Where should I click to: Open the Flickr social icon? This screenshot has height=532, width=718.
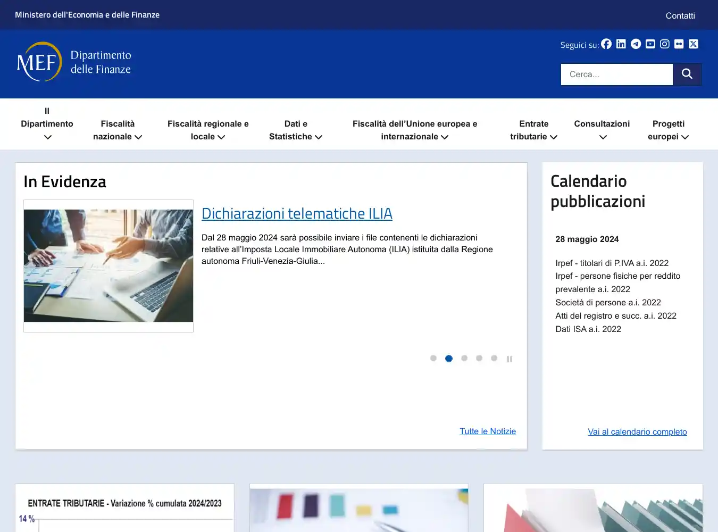pos(679,44)
